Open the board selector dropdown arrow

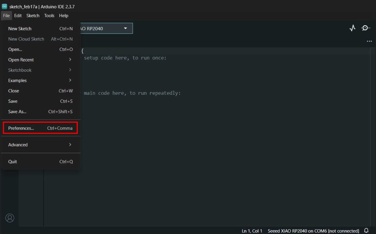pyautogui.click(x=125, y=28)
